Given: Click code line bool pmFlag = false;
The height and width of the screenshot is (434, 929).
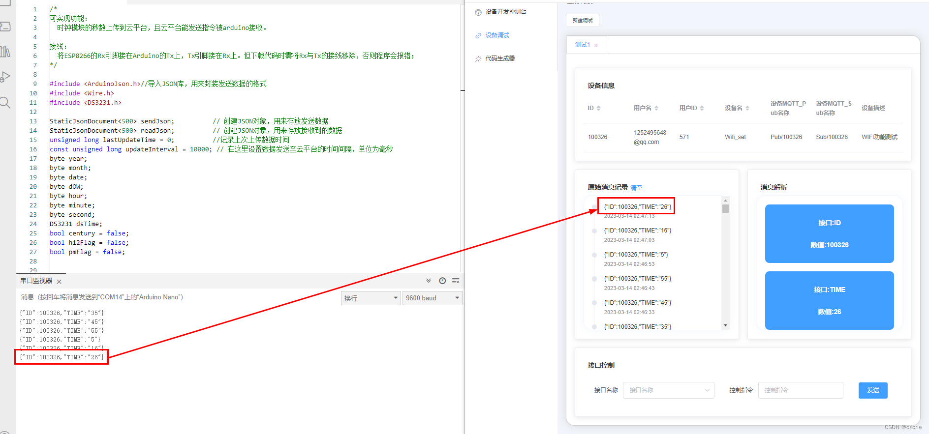Looking at the screenshot, I should 87,252.
